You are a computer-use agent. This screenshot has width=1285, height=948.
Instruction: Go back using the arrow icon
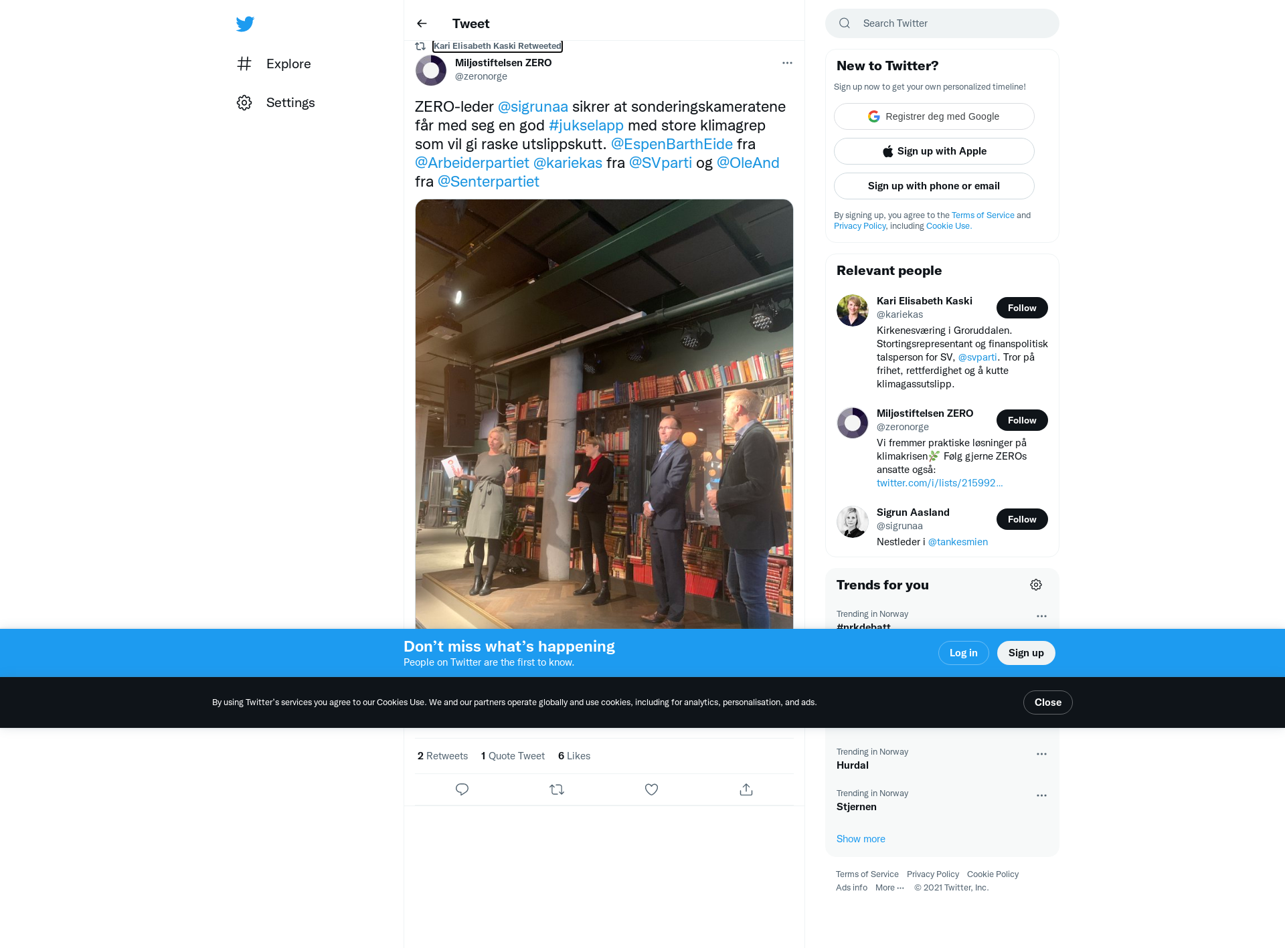point(422,23)
